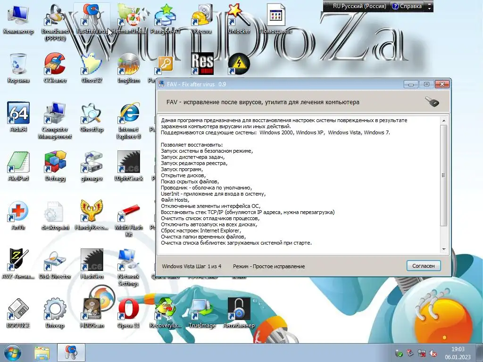The image size is (483, 362).
Task: Click network tray icon with red cross
Action: pos(422,354)
